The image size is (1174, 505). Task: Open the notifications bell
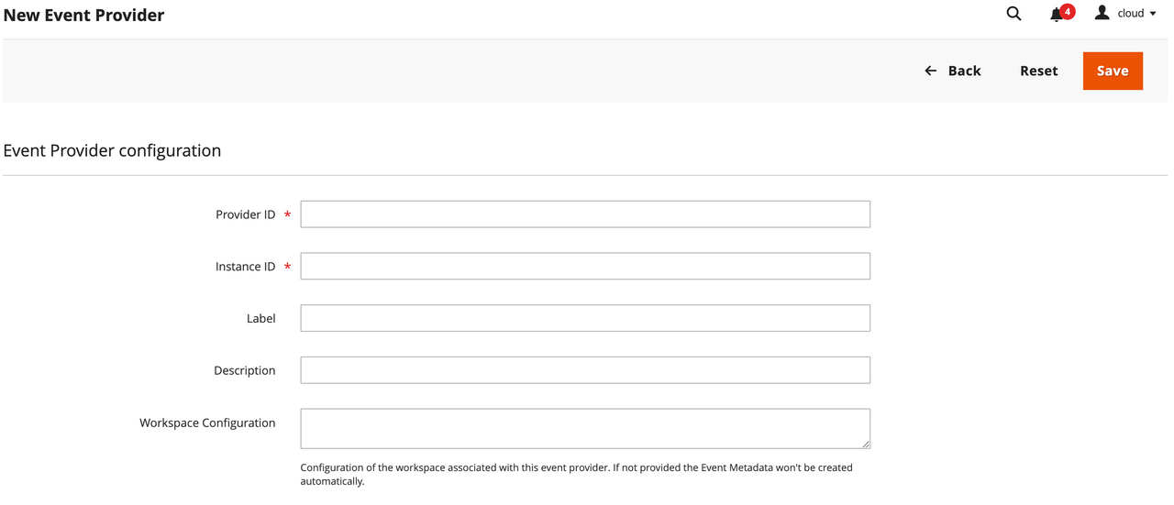point(1057,15)
